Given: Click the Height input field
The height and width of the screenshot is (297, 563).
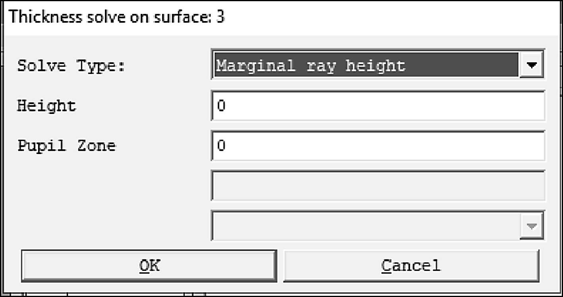Looking at the screenshot, I should [x=377, y=106].
